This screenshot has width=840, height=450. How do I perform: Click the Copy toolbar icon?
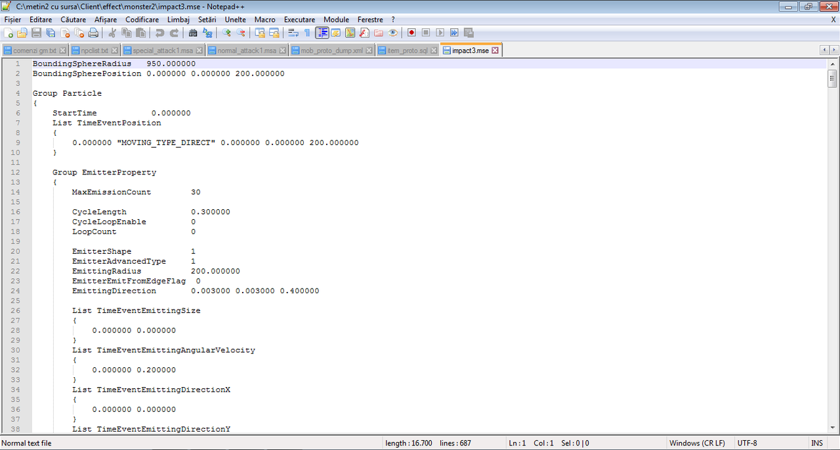point(127,33)
